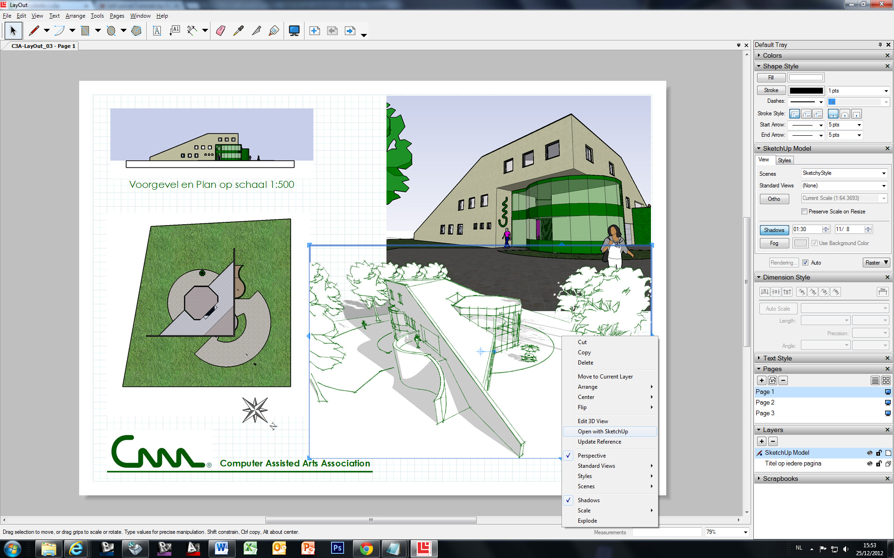Click the Fill color swatch in Shape Style
Image resolution: width=894 pixels, height=558 pixels.
pyautogui.click(x=806, y=77)
